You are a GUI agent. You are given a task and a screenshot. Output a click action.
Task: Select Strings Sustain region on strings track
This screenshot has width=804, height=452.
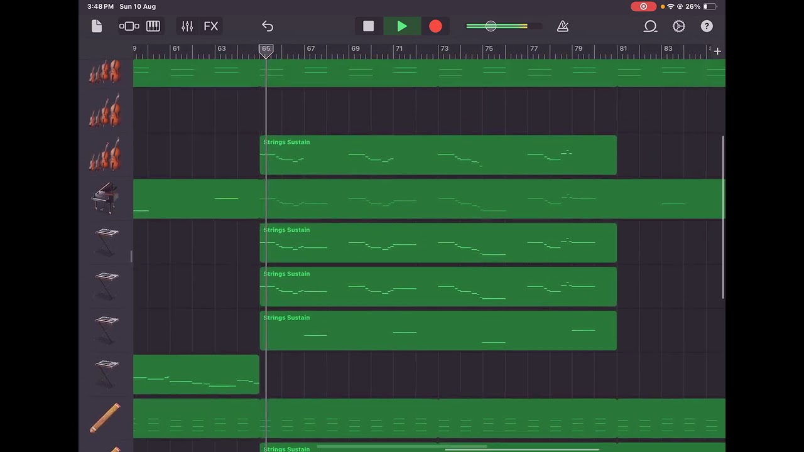click(438, 155)
